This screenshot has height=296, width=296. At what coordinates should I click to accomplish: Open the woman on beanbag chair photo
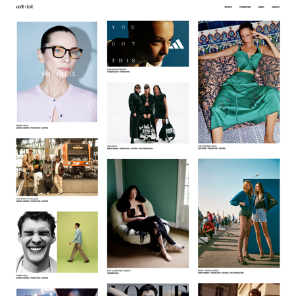pyautogui.click(x=148, y=213)
